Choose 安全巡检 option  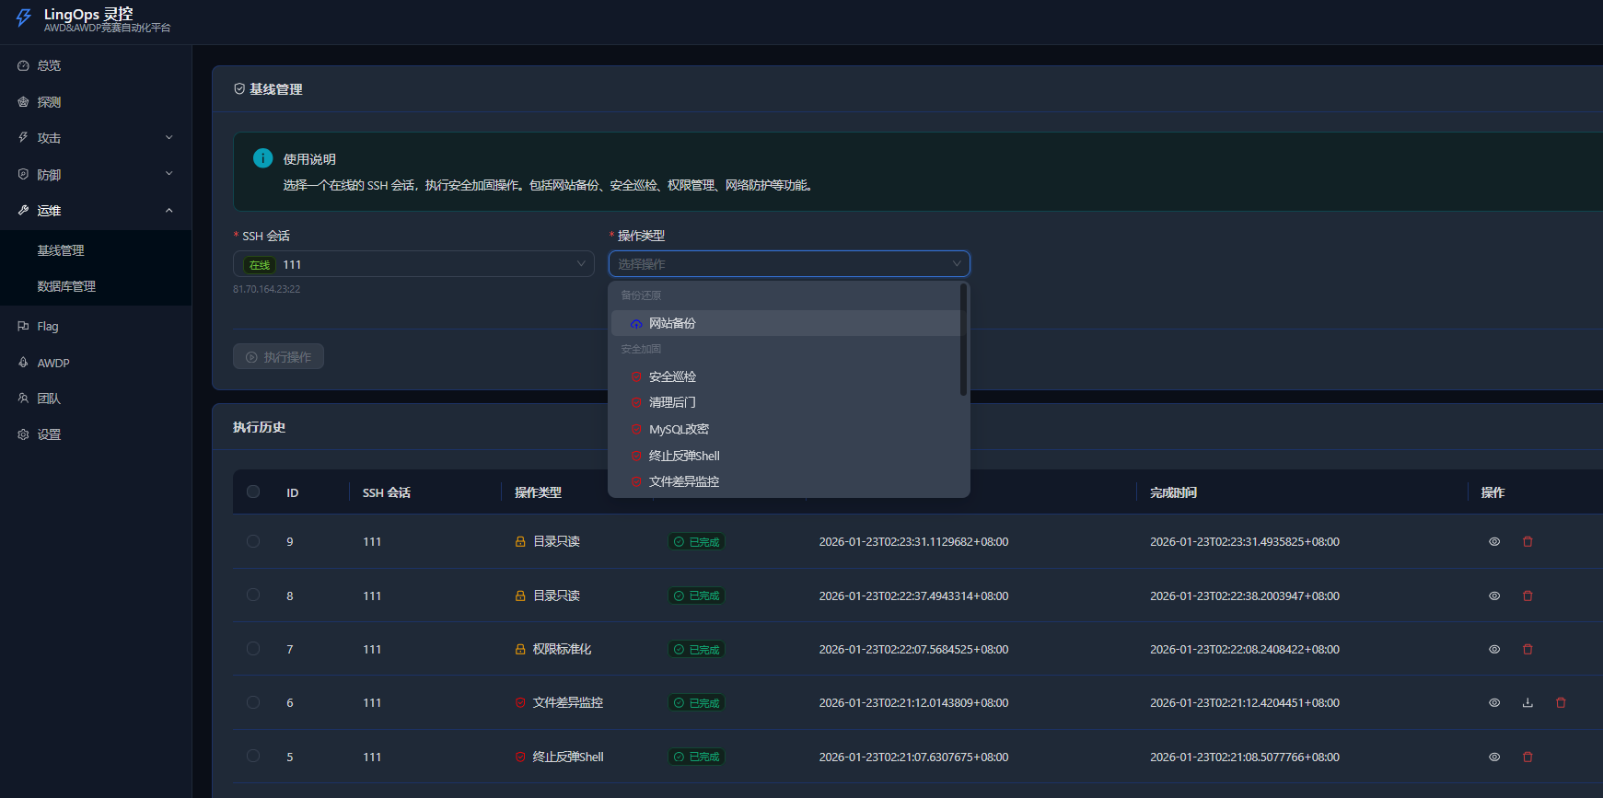click(785, 376)
